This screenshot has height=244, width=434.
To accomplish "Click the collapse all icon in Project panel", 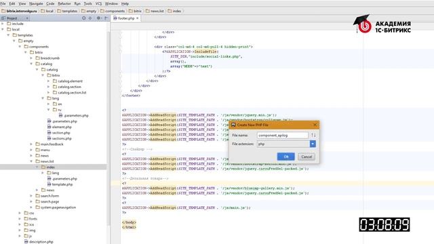I will pos(90,18).
